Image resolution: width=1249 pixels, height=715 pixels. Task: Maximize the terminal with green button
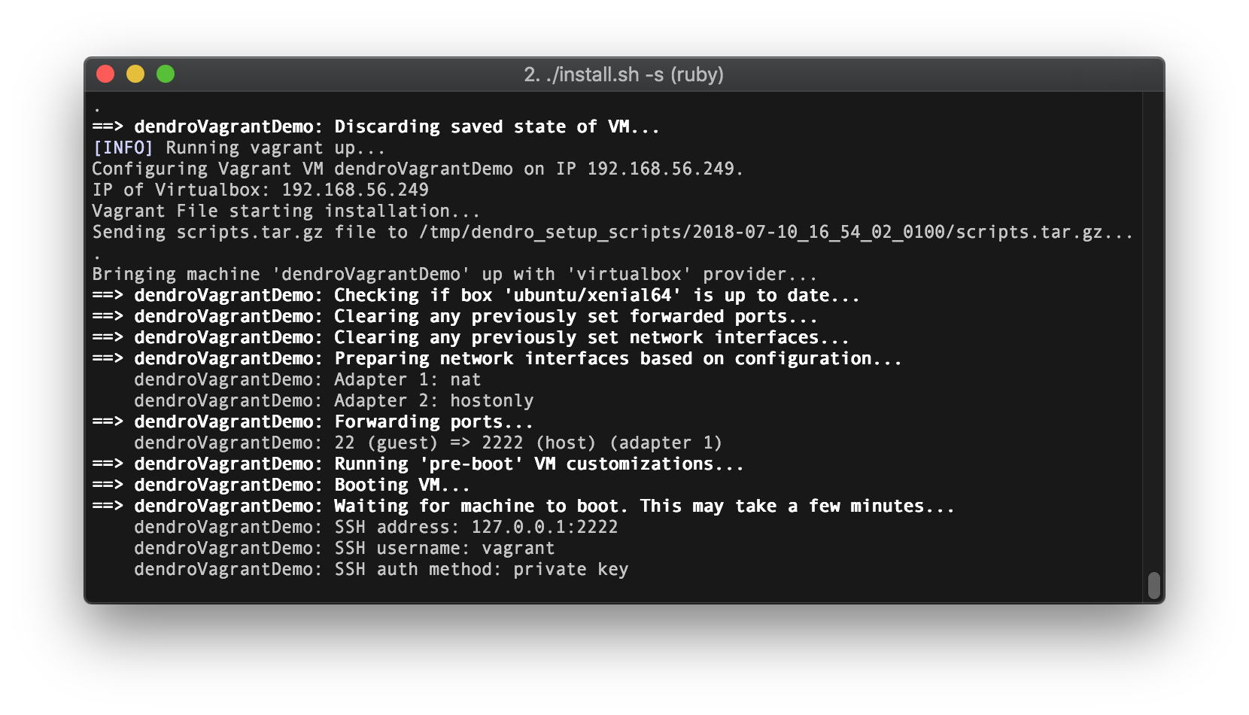(x=166, y=74)
